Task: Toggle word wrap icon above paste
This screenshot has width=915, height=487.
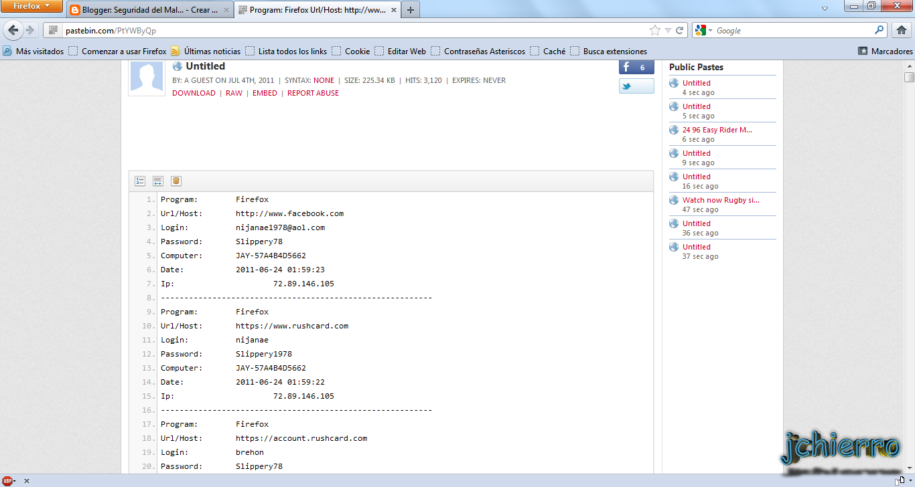Action: click(158, 181)
